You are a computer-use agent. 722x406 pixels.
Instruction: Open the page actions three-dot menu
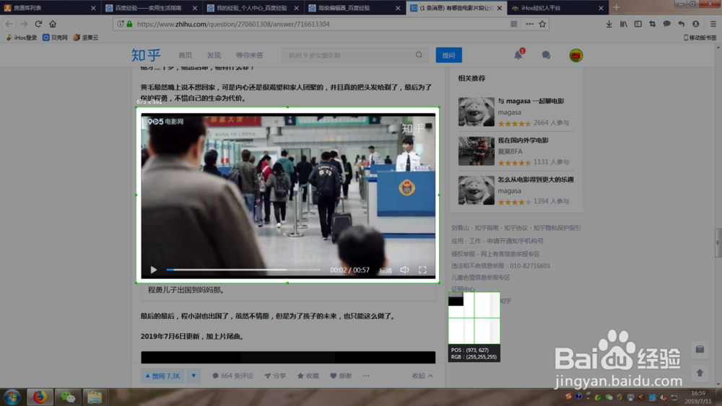coord(529,24)
